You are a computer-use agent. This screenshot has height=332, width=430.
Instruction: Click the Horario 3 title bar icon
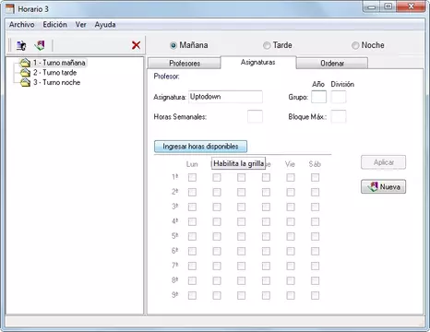[x=10, y=8]
